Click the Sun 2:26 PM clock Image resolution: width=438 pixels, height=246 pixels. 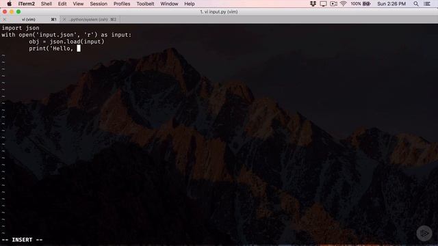point(391,3)
